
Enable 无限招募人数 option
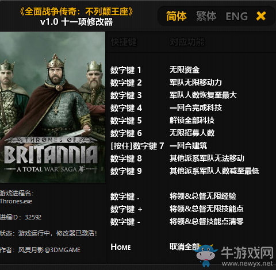coord(192,133)
